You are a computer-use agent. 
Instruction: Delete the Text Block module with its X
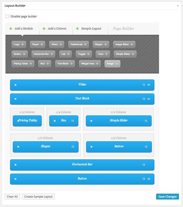pos(15,99)
